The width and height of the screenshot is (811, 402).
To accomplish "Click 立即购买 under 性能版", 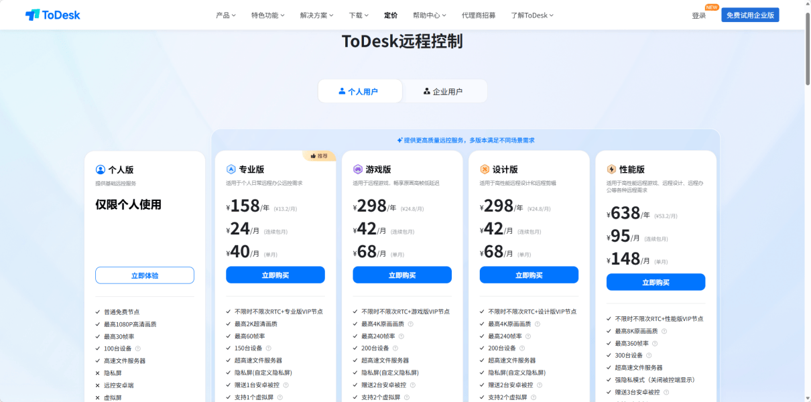I will click(x=656, y=282).
